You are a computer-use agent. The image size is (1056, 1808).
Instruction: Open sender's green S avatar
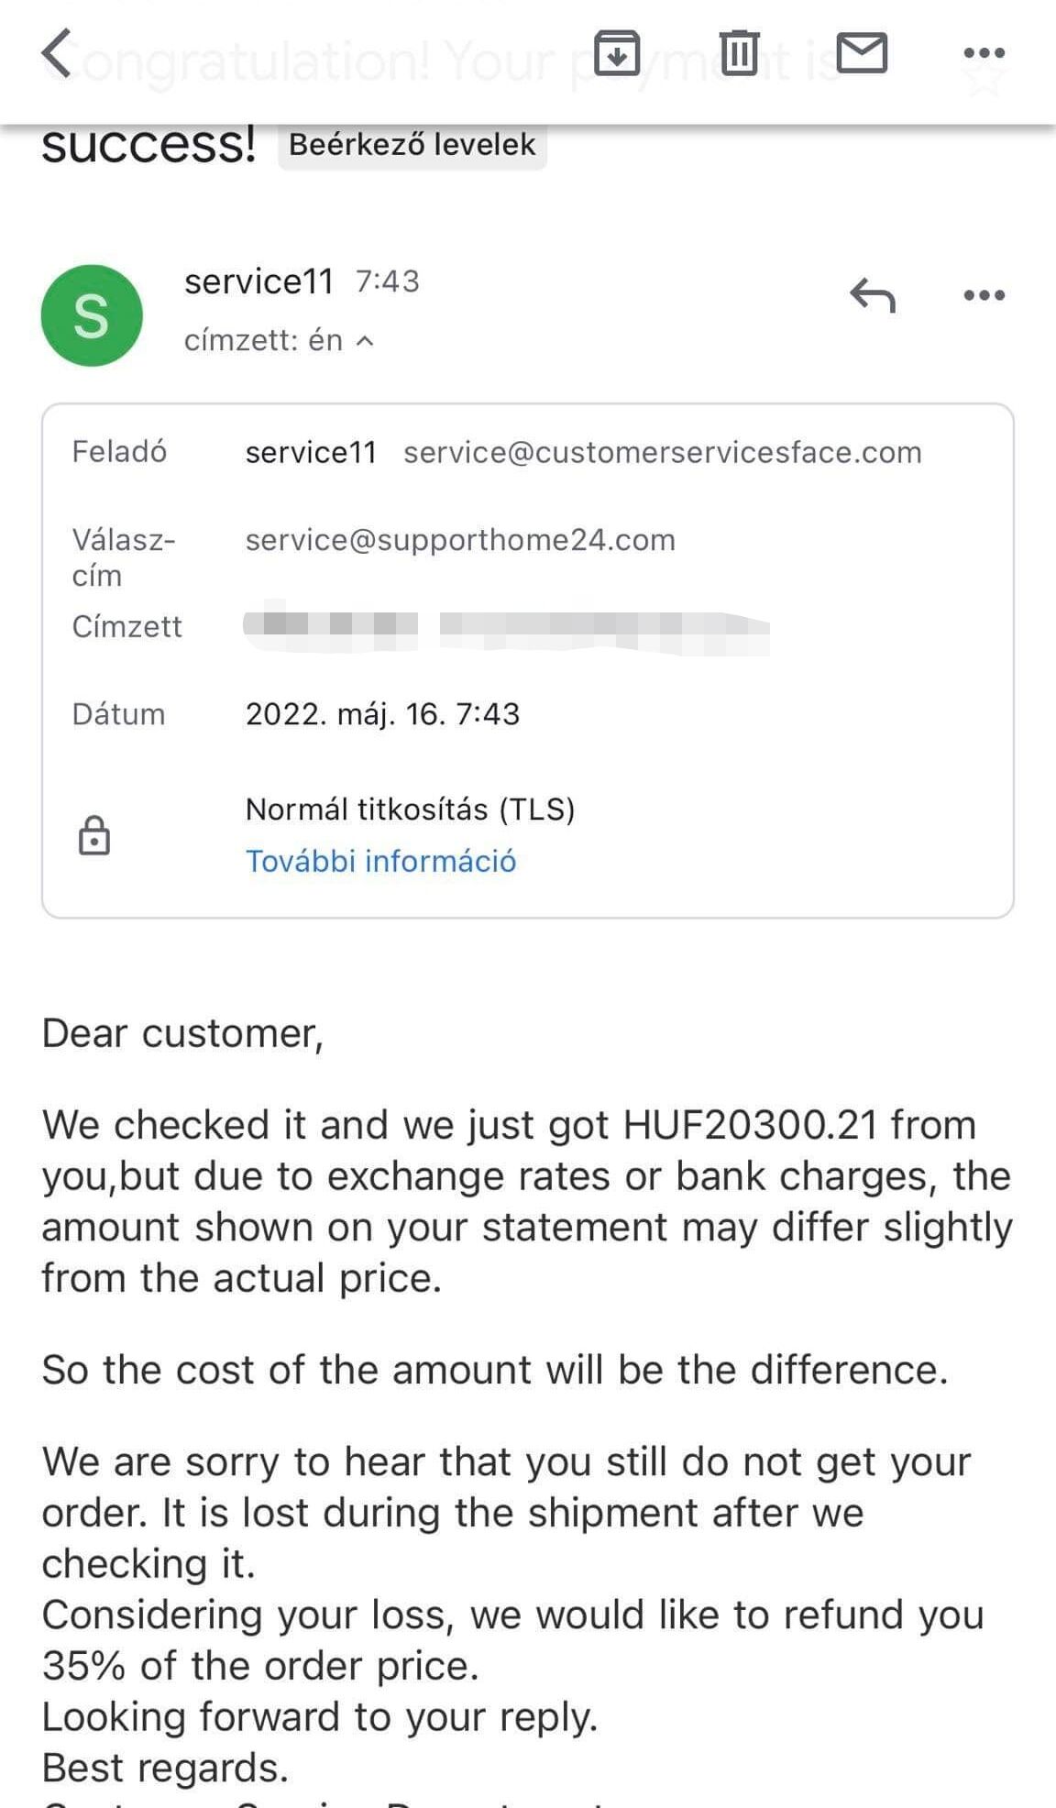tap(92, 315)
